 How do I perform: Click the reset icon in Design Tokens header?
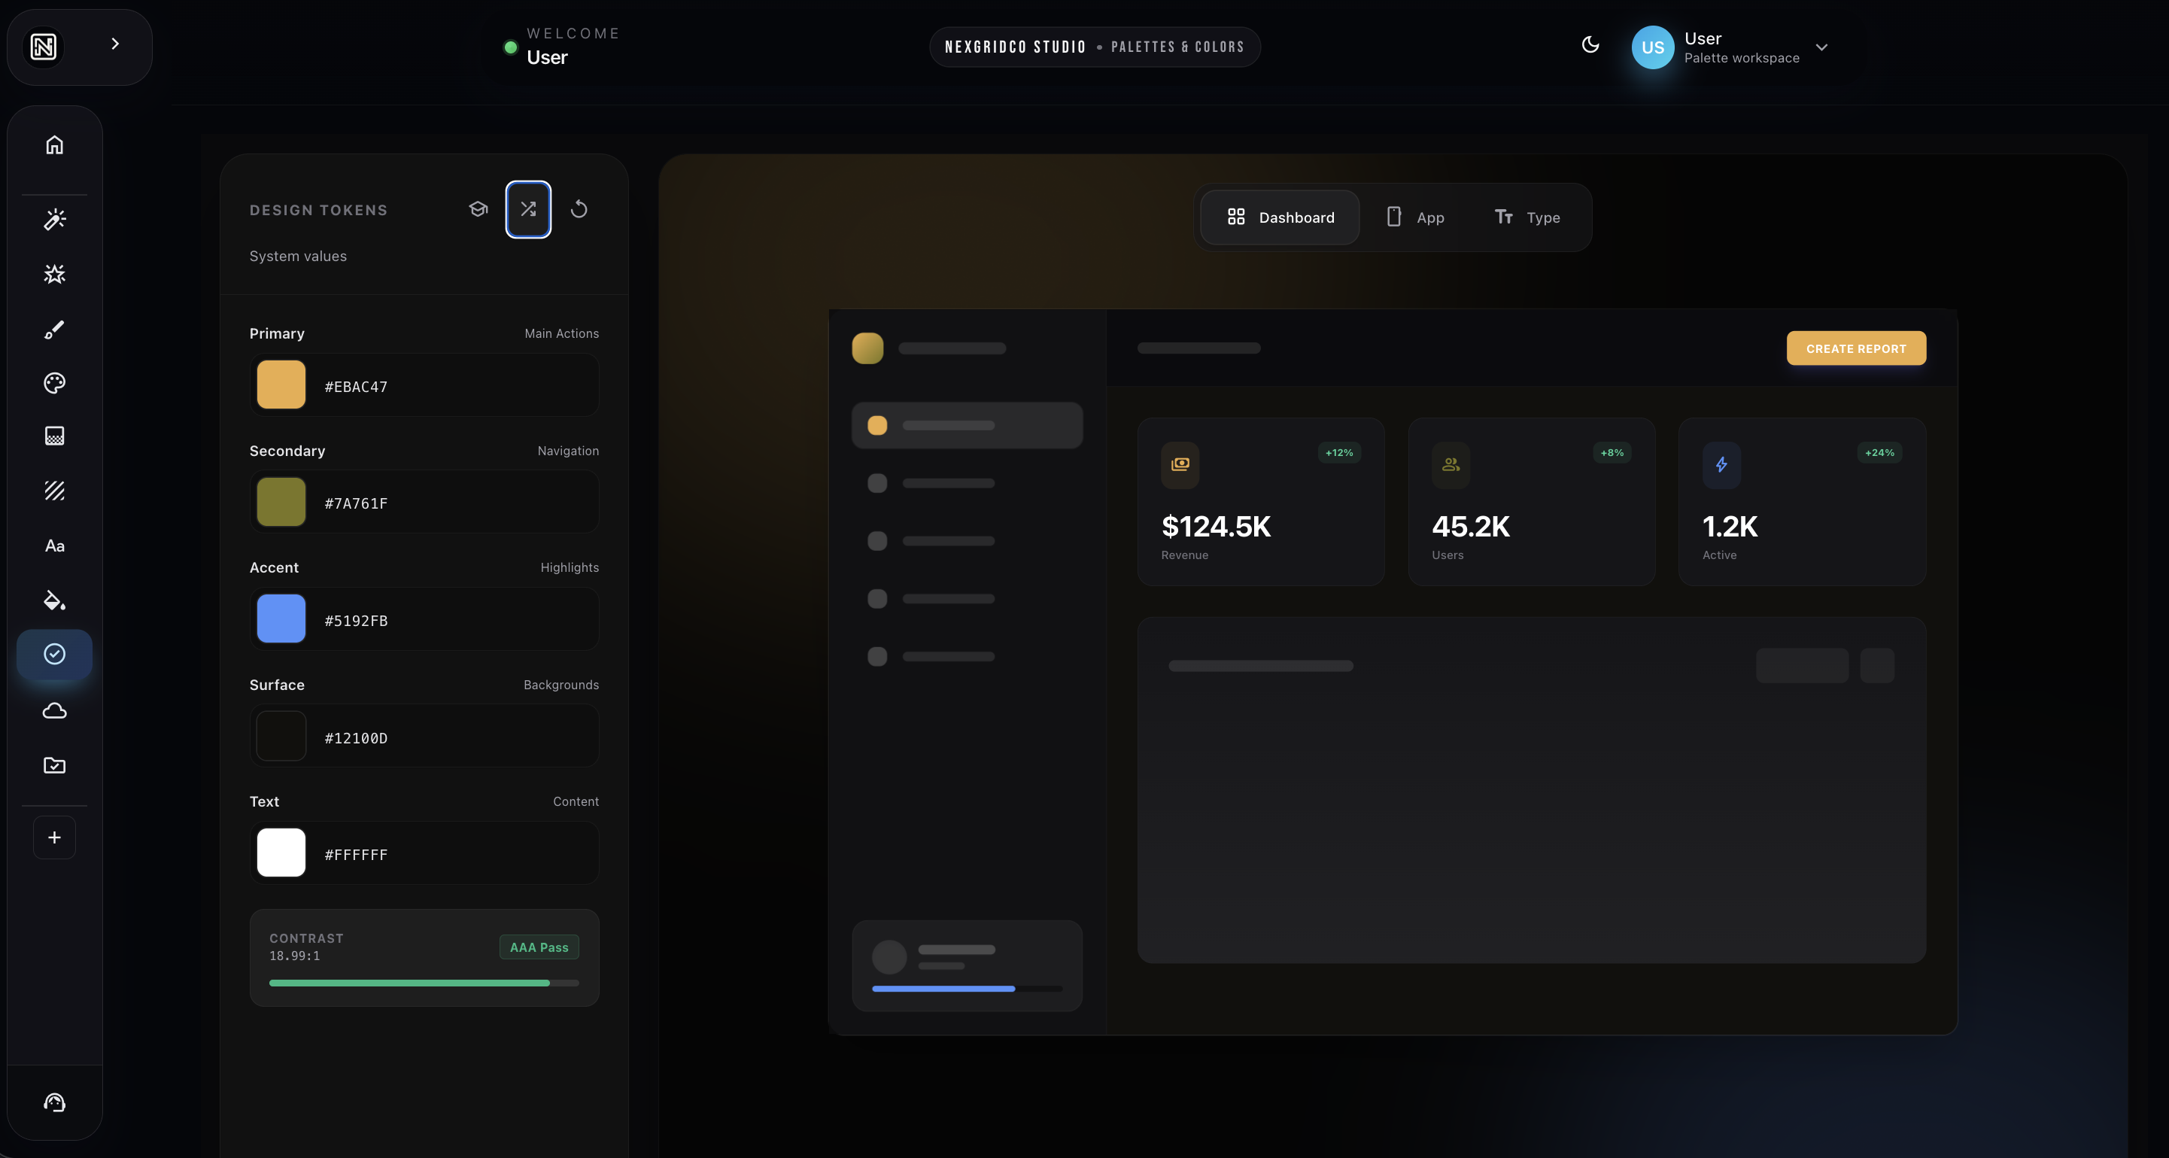point(579,209)
